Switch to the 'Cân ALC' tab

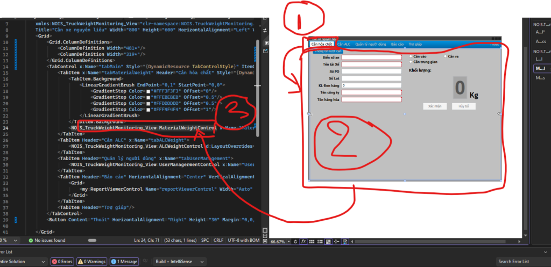click(343, 44)
